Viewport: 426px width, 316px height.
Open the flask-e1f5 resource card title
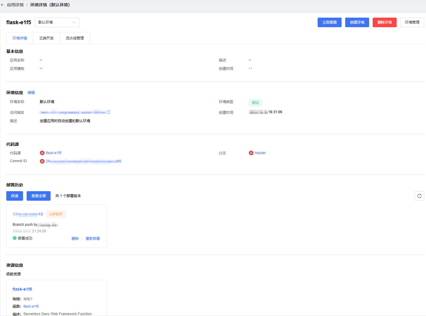(22, 289)
